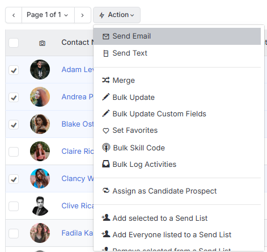The width and height of the screenshot is (267, 252).
Task: Collapse the Action dropdown menu
Action: [117, 15]
